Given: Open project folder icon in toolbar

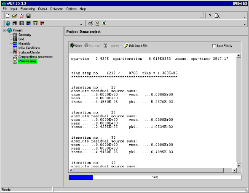Looking at the screenshot, I should point(14,16).
